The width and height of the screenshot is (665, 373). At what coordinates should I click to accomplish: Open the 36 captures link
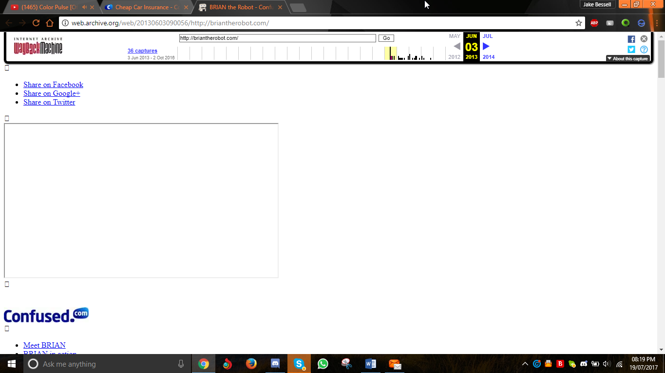point(142,51)
